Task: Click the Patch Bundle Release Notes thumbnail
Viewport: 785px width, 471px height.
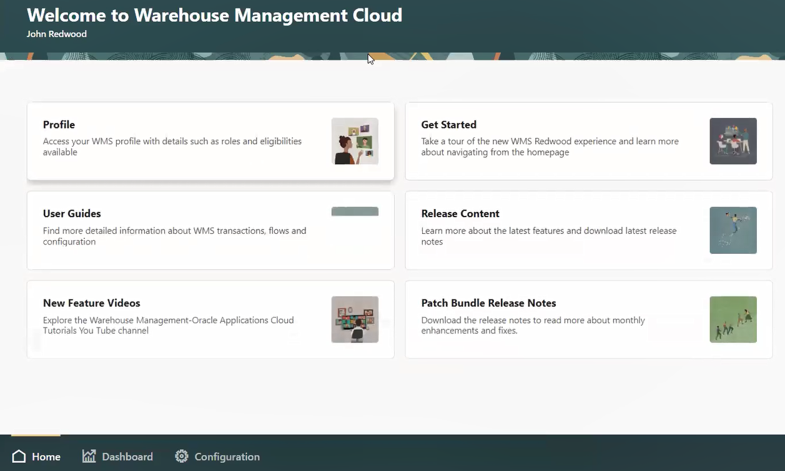Action: [x=733, y=319]
